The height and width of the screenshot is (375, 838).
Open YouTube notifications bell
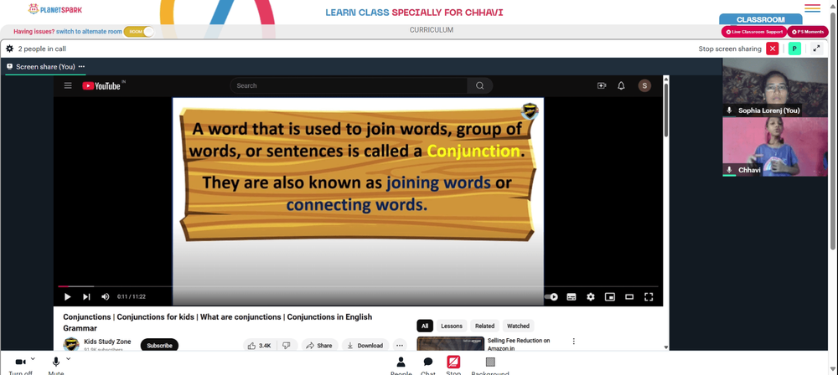pyautogui.click(x=621, y=85)
